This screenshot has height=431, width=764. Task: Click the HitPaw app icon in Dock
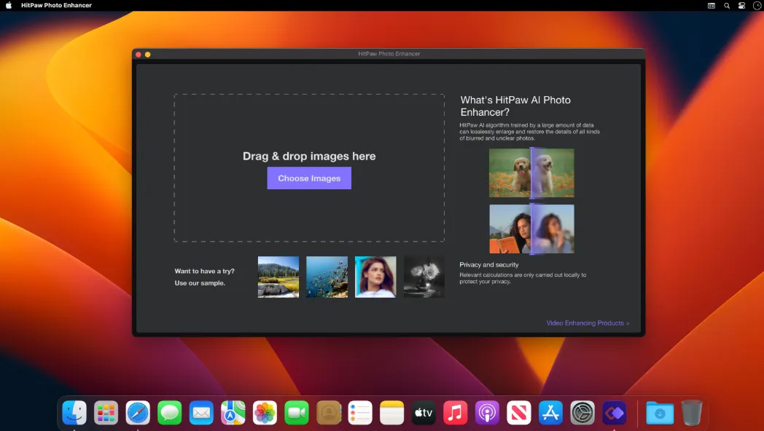615,413
